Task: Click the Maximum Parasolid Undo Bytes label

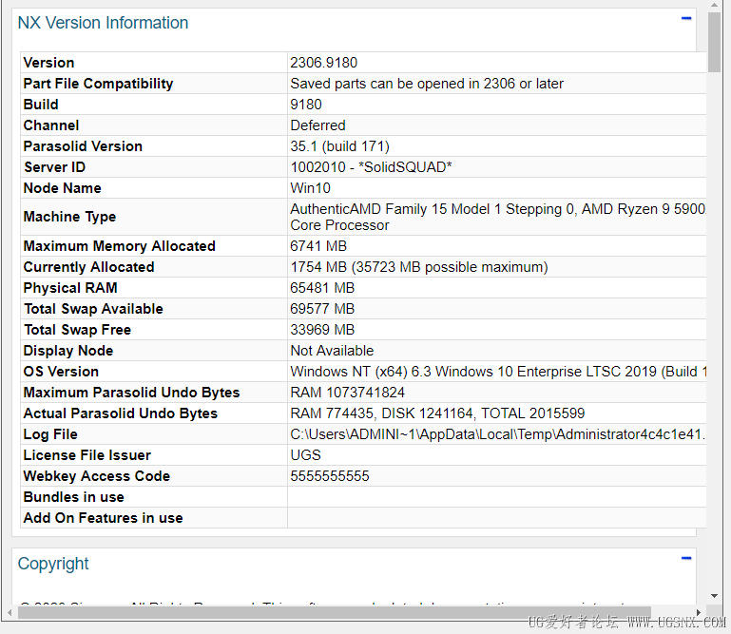Action: pos(131,393)
